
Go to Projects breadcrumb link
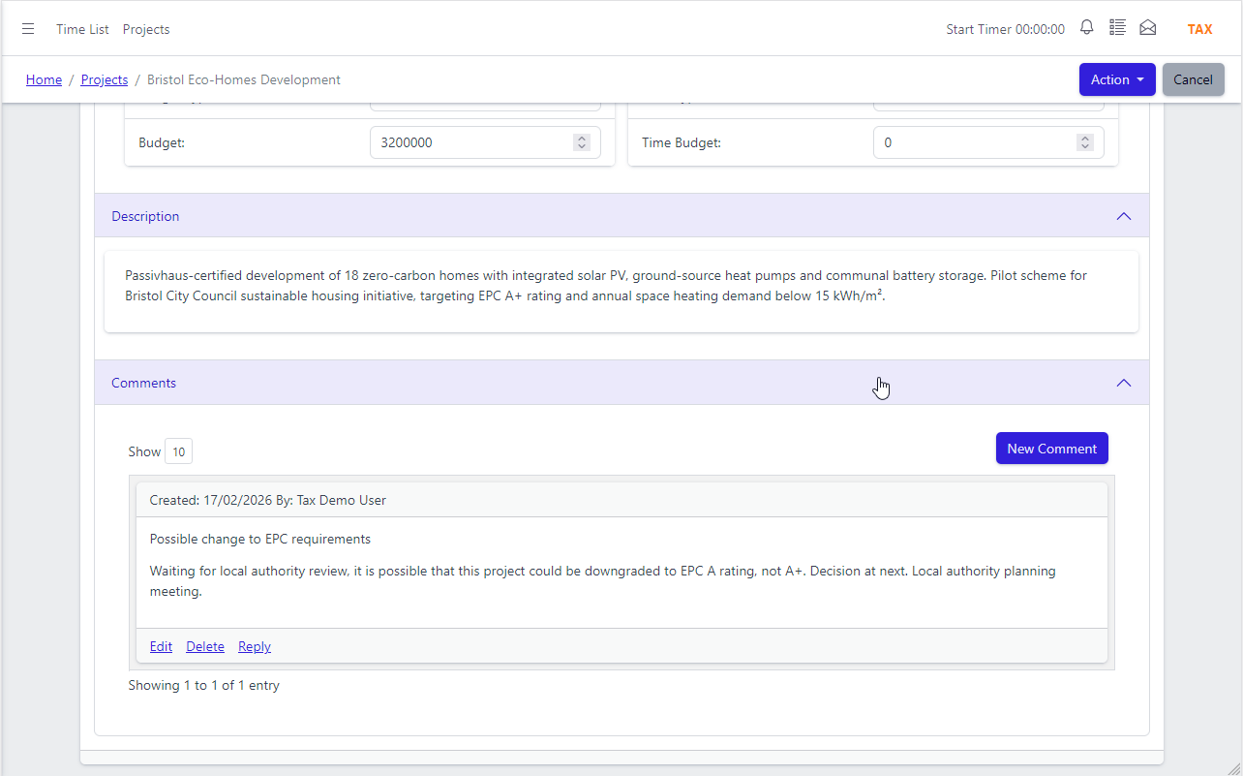tap(105, 79)
